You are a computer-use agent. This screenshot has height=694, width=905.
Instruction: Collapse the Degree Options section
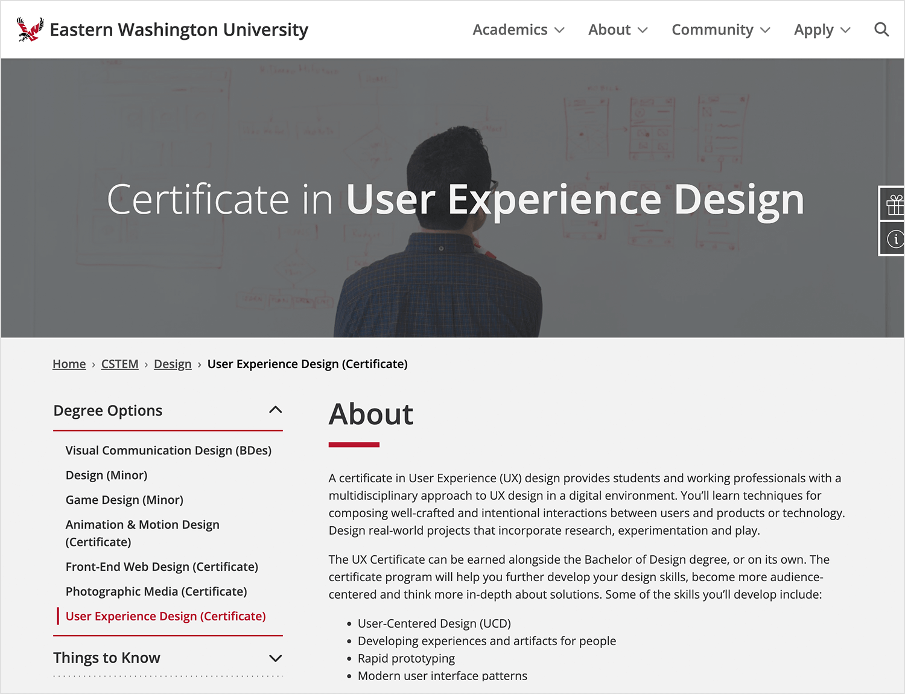tap(168, 410)
